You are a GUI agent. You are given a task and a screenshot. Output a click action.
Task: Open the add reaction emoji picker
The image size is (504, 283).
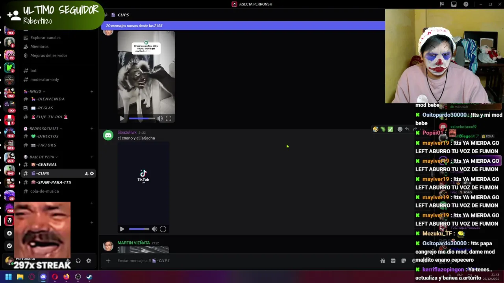coord(400,129)
